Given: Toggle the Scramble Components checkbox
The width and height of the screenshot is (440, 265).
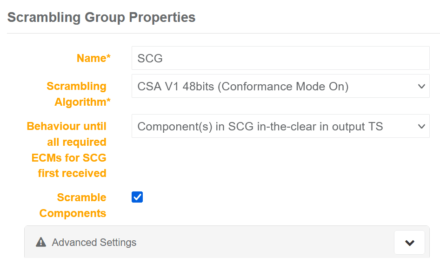Looking at the screenshot, I should (x=137, y=197).
